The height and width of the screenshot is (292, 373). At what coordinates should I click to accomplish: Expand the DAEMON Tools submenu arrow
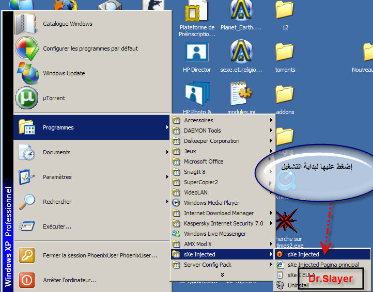click(271, 131)
